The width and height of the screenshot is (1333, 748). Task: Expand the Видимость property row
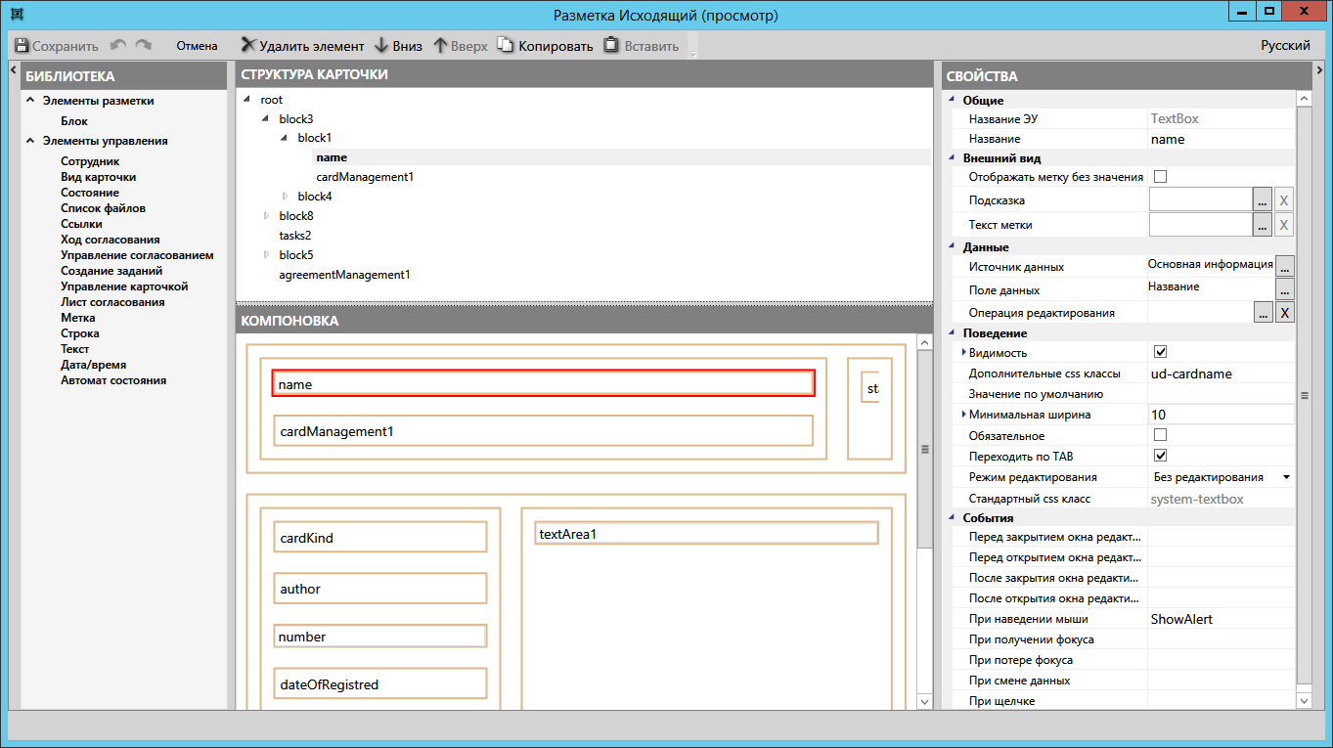coord(964,352)
